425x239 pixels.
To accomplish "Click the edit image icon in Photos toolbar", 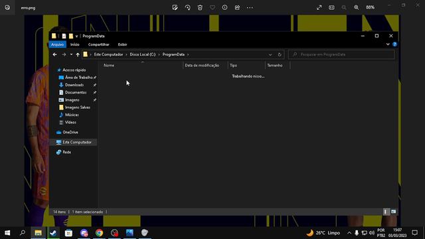I will point(175,7).
